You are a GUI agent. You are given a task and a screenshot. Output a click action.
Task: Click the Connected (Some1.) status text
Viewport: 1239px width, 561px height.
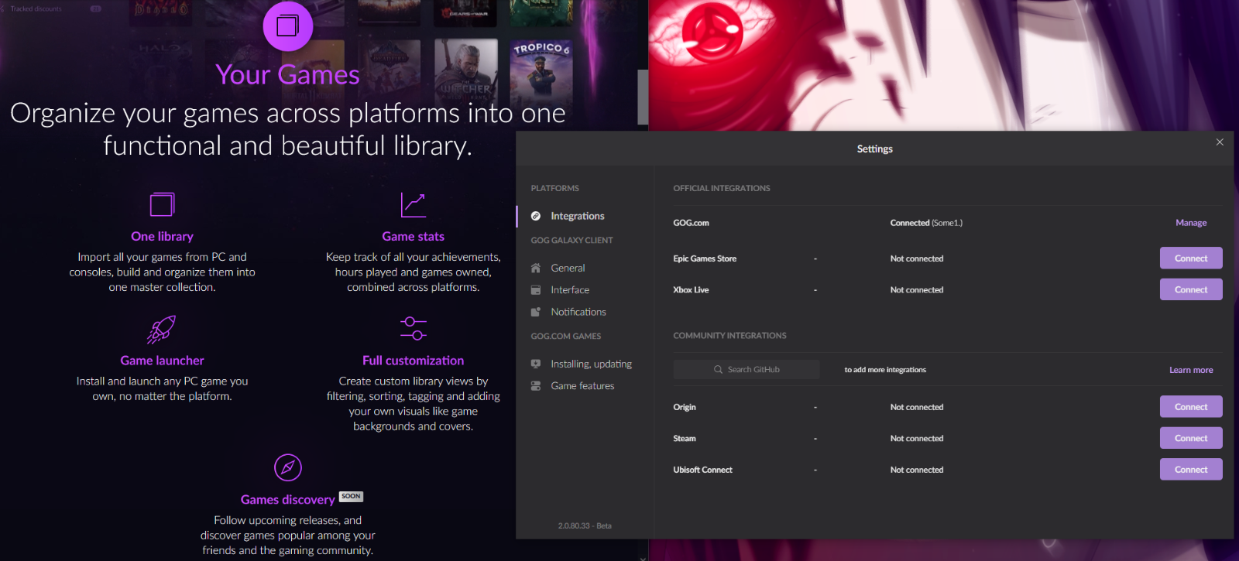(x=926, y=223)
